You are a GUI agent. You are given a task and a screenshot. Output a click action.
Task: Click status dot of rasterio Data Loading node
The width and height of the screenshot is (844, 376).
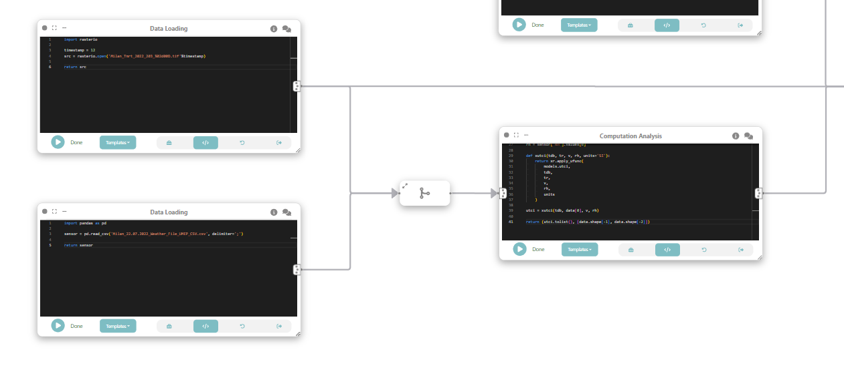45,28
